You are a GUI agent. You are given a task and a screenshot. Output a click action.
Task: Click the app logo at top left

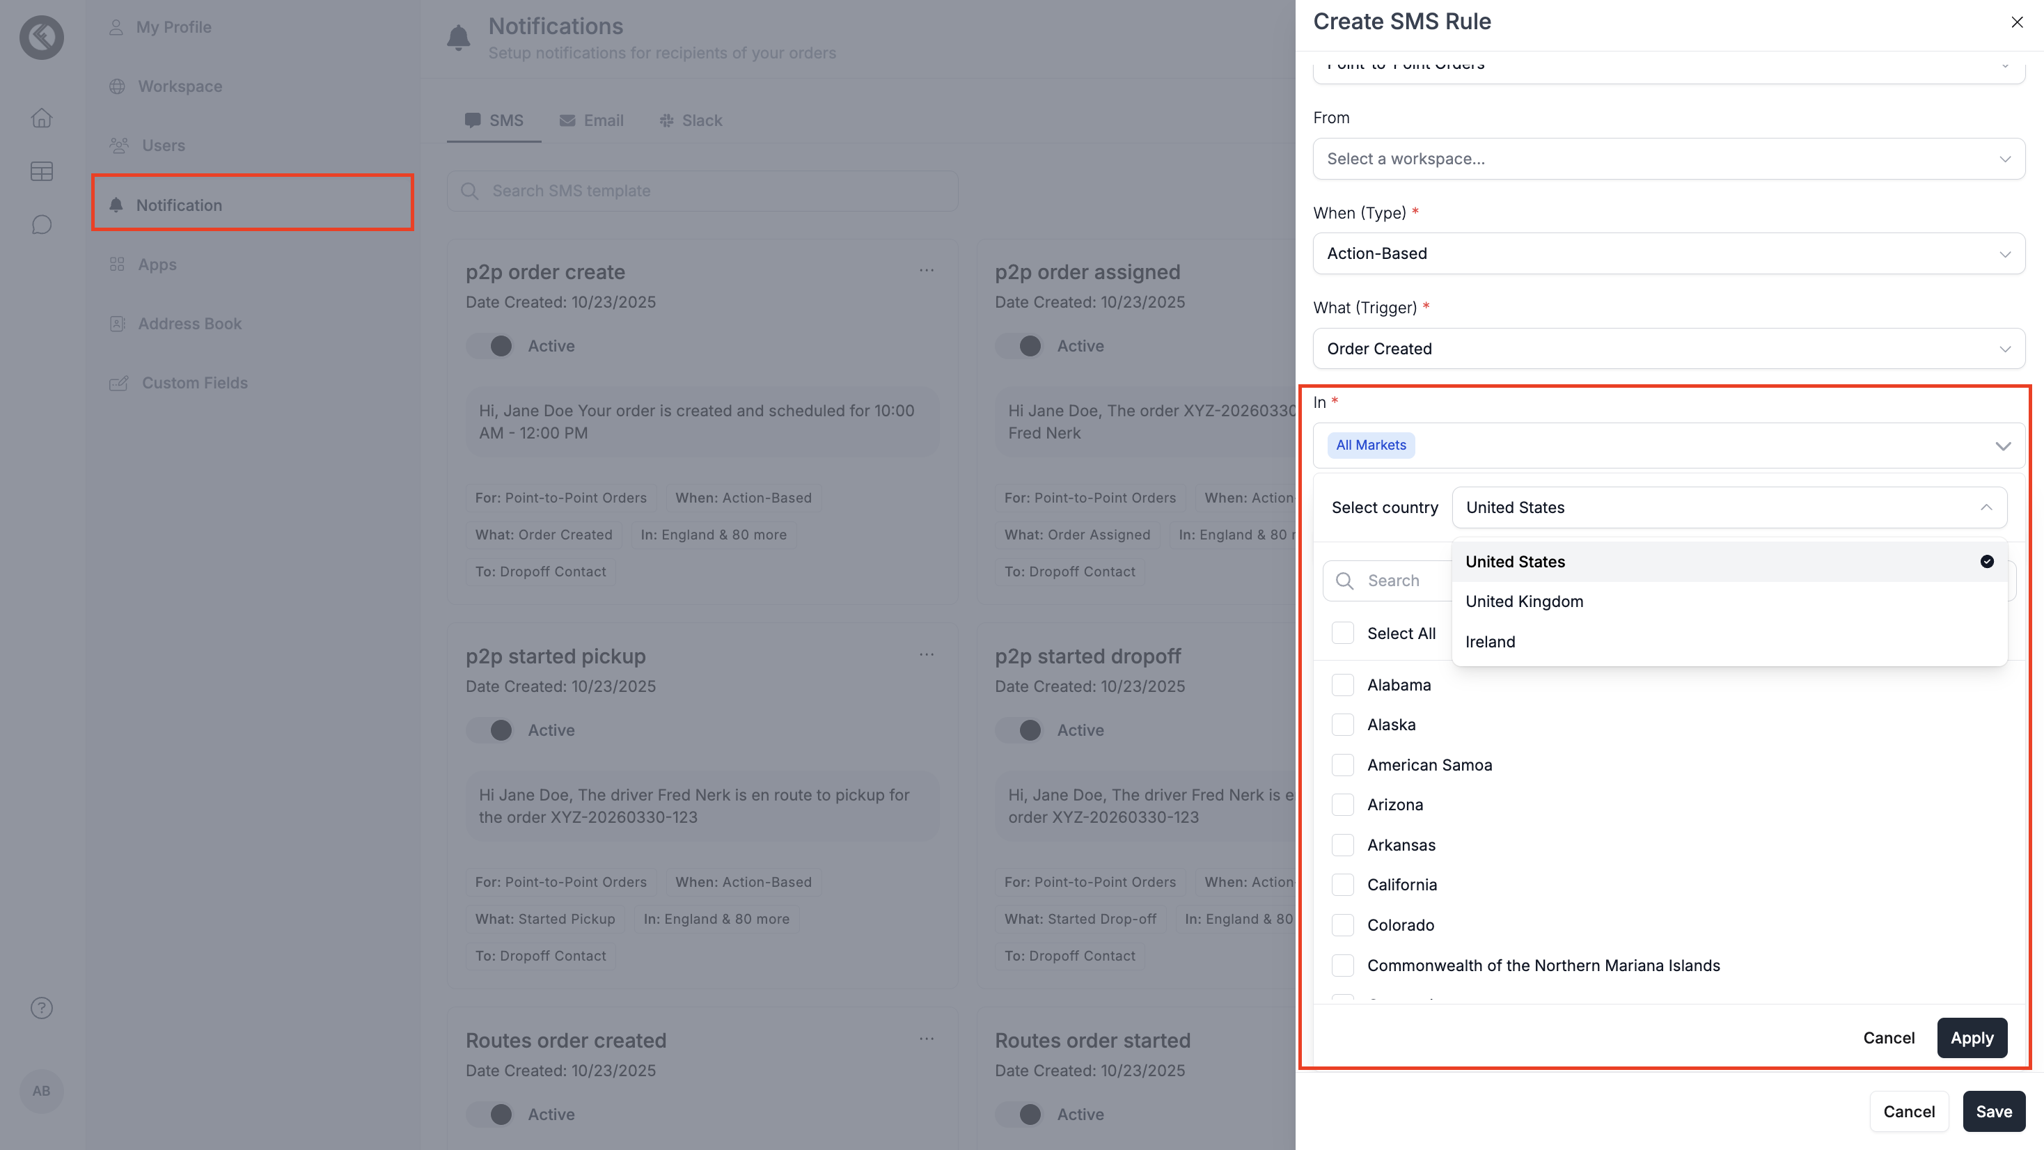pyautogui.click(x=41, y=36)
